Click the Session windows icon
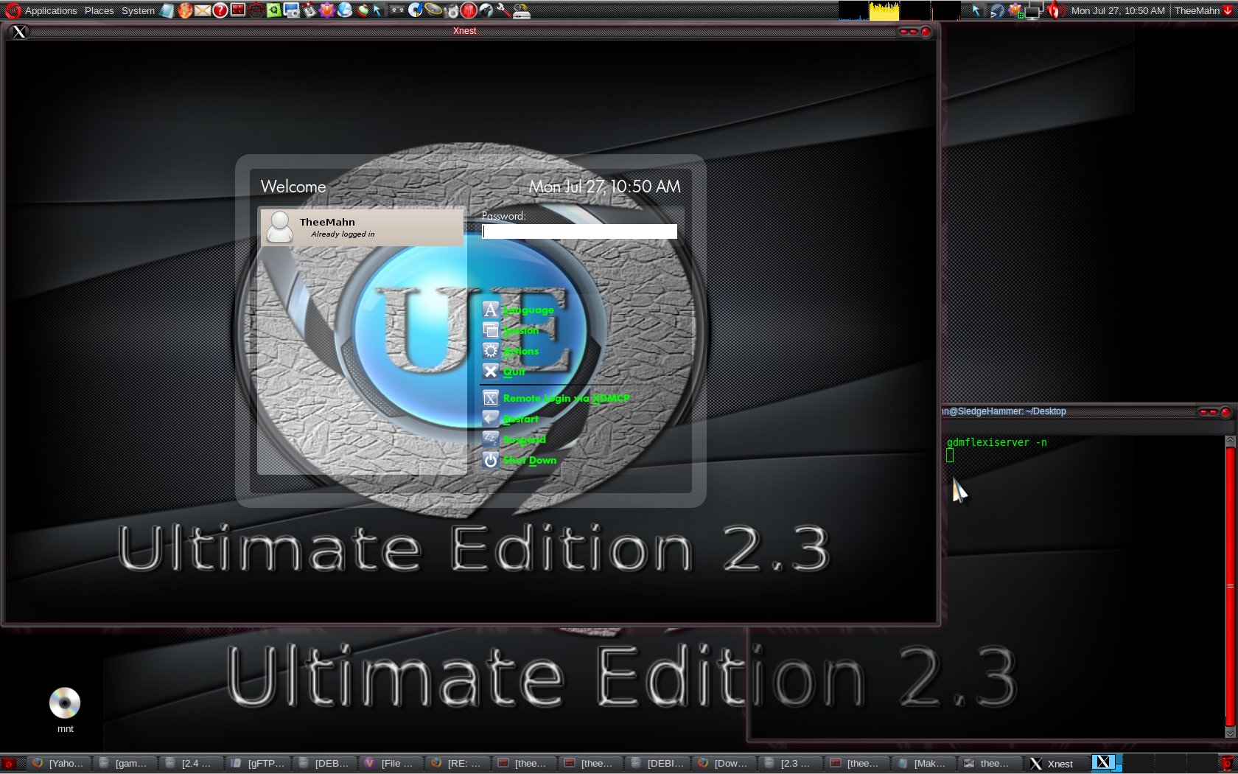1238x774 pixels. (x=491, y=330)
